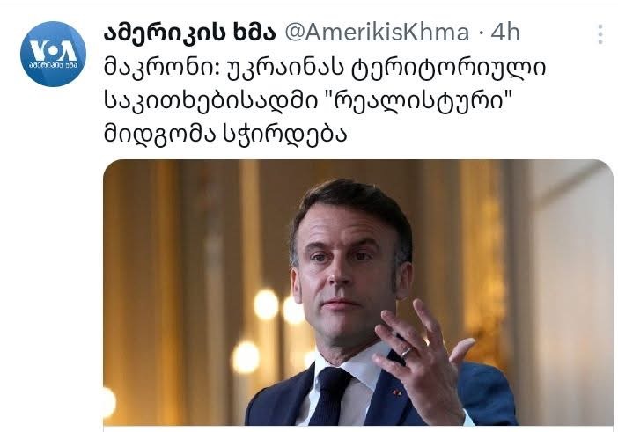Image resolution: width=618 pixels, height=432 pixels.
Task: Click the dark necktie in the photo
Action: point(329,398)
